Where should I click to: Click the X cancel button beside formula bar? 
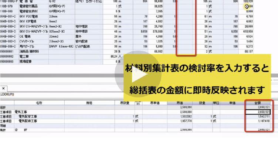[3, 88]
